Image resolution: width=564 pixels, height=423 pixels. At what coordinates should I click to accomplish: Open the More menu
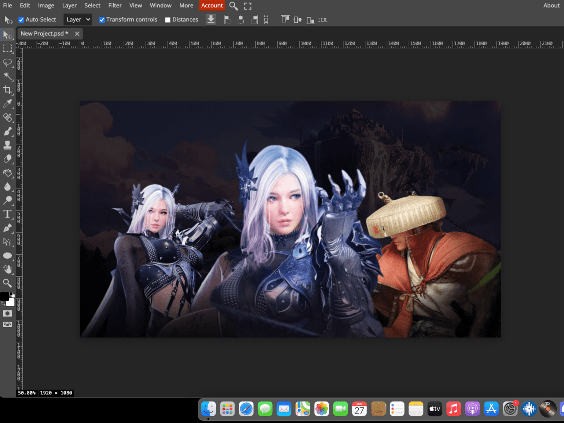pyautogui.click(x=186, y=5)
